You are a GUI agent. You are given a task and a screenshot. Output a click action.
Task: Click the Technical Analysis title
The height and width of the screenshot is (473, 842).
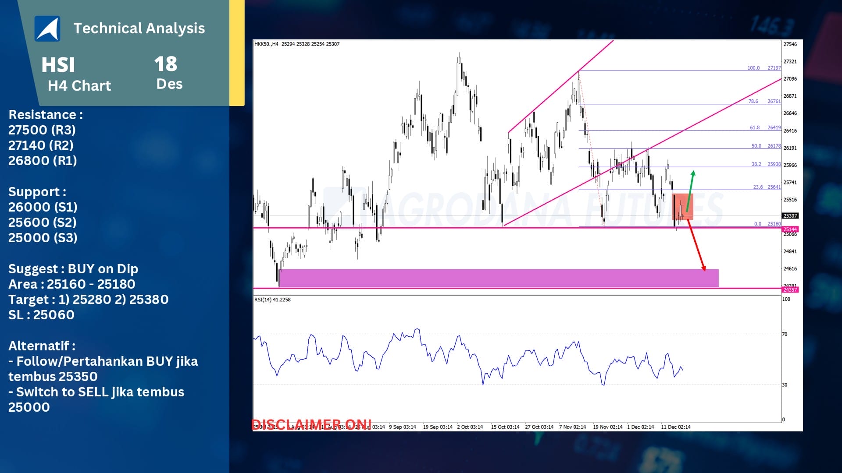[139, 28]
